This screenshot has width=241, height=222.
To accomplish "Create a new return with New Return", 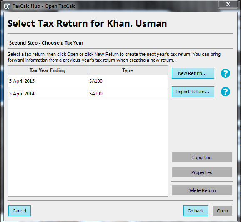I will click(x=193, y=73).
